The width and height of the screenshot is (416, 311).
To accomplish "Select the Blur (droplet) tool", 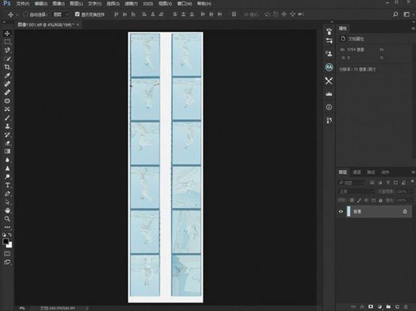I will tap(7, 160).
